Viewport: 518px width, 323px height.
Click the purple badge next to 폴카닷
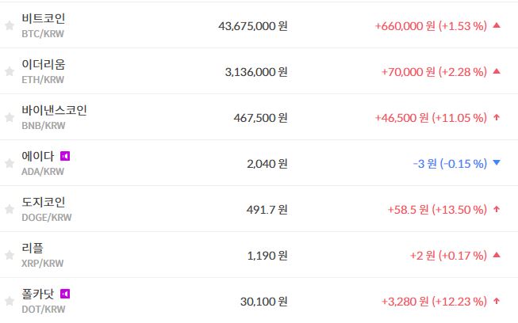(65, 294)
